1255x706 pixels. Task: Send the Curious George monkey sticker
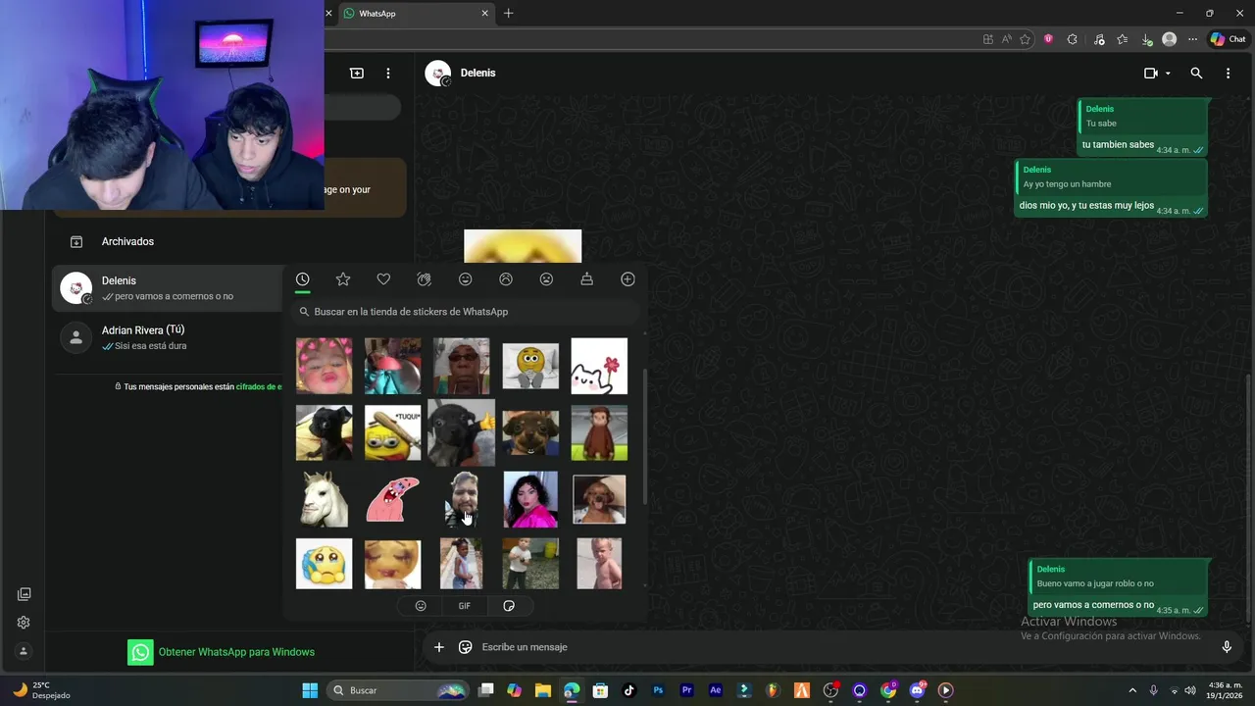(x=599, y=432)
